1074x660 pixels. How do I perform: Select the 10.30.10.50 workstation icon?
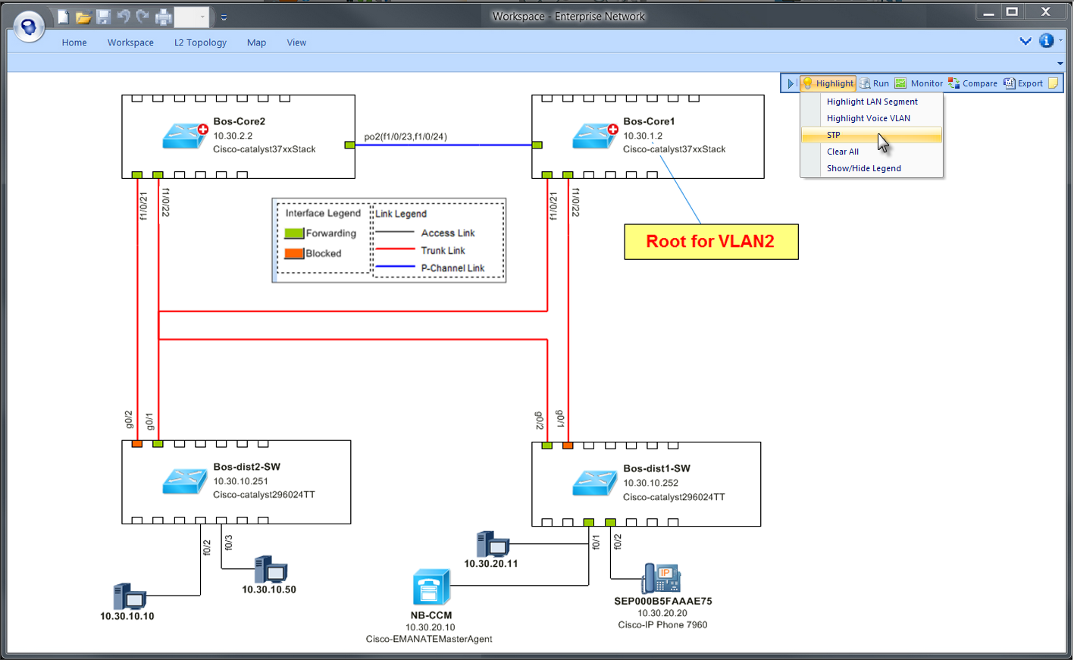pos(271,570)
